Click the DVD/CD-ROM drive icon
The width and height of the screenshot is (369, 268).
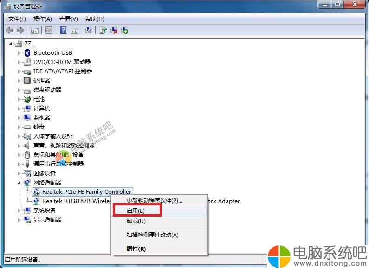[x=27, y=62]
